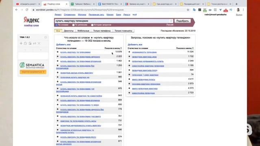Click the X clear icon in YWA panel
This screenshot has width=260, height=146.
39,43
